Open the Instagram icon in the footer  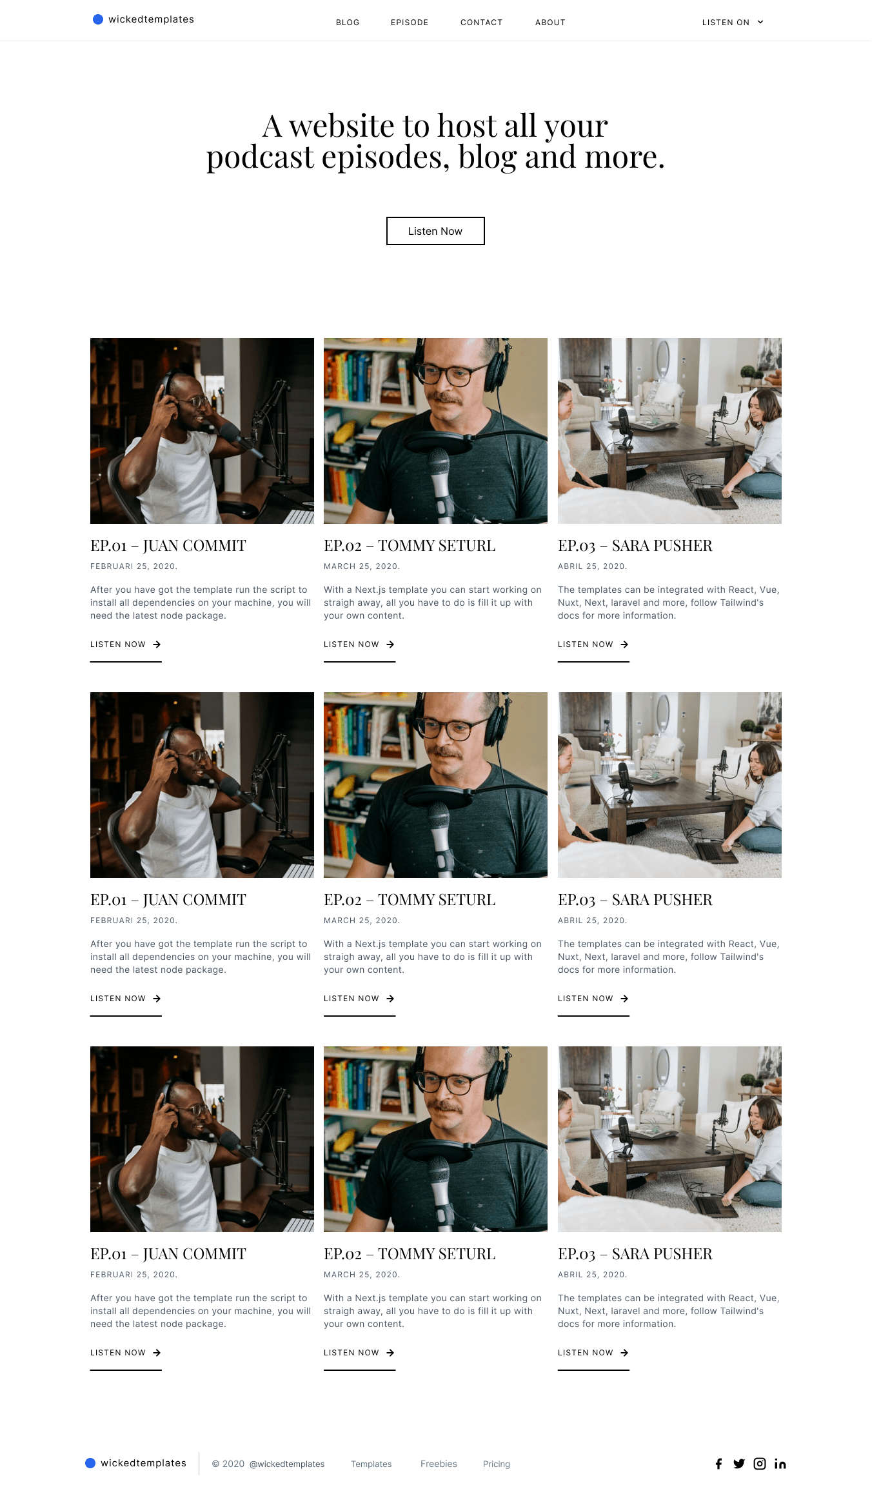tap(760, 1464)
